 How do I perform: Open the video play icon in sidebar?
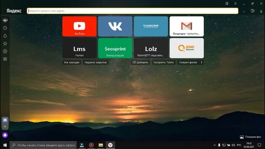tap(5, 51)
